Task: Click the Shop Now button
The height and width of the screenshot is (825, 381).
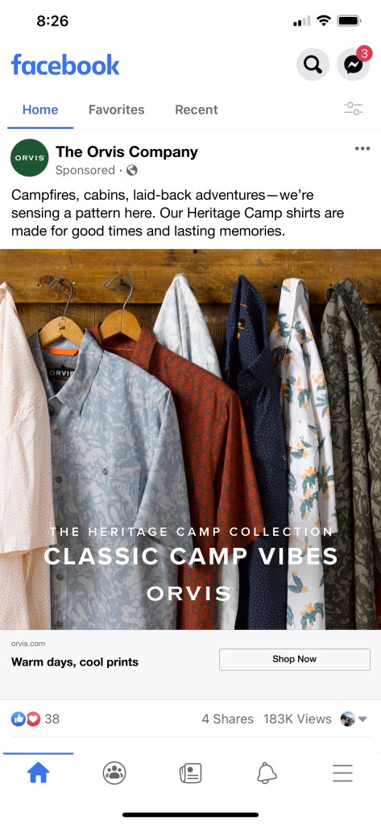Action: [295, 659]
